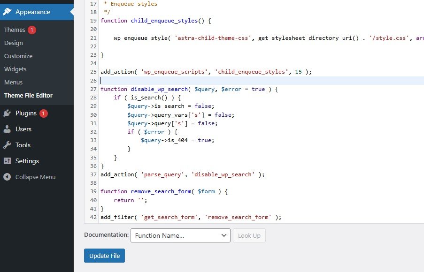The width and height of the screenshot is (424, 272).
Task: Click the Plugins plug icon
Action: click(x=8, y=113)
